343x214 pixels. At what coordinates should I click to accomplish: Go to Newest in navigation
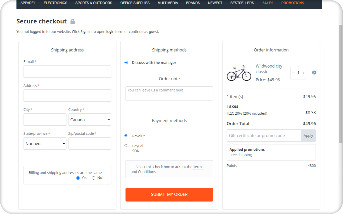coord(215,3)
